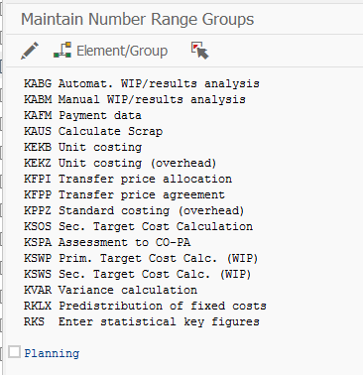363x375 pixels.
Task: Tick the Planning checkbox
Action: coord(14,352)
